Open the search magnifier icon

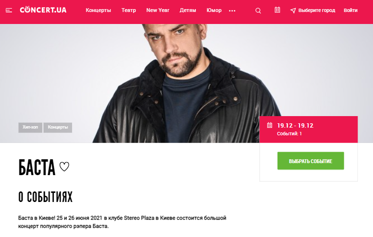tap(258, 11)
